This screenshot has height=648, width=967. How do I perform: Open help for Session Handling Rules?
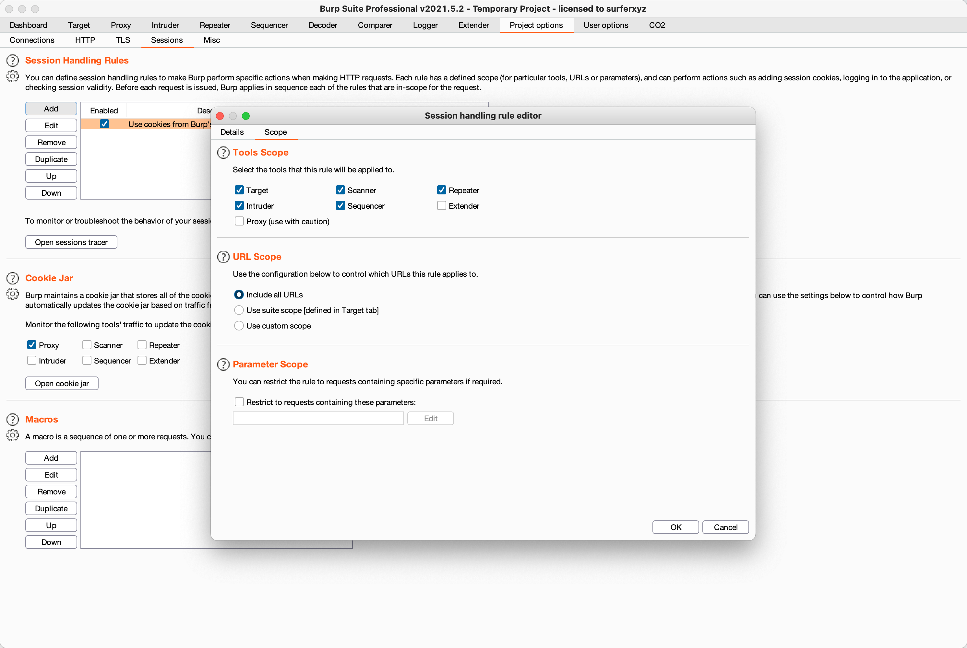click(12, 61)
